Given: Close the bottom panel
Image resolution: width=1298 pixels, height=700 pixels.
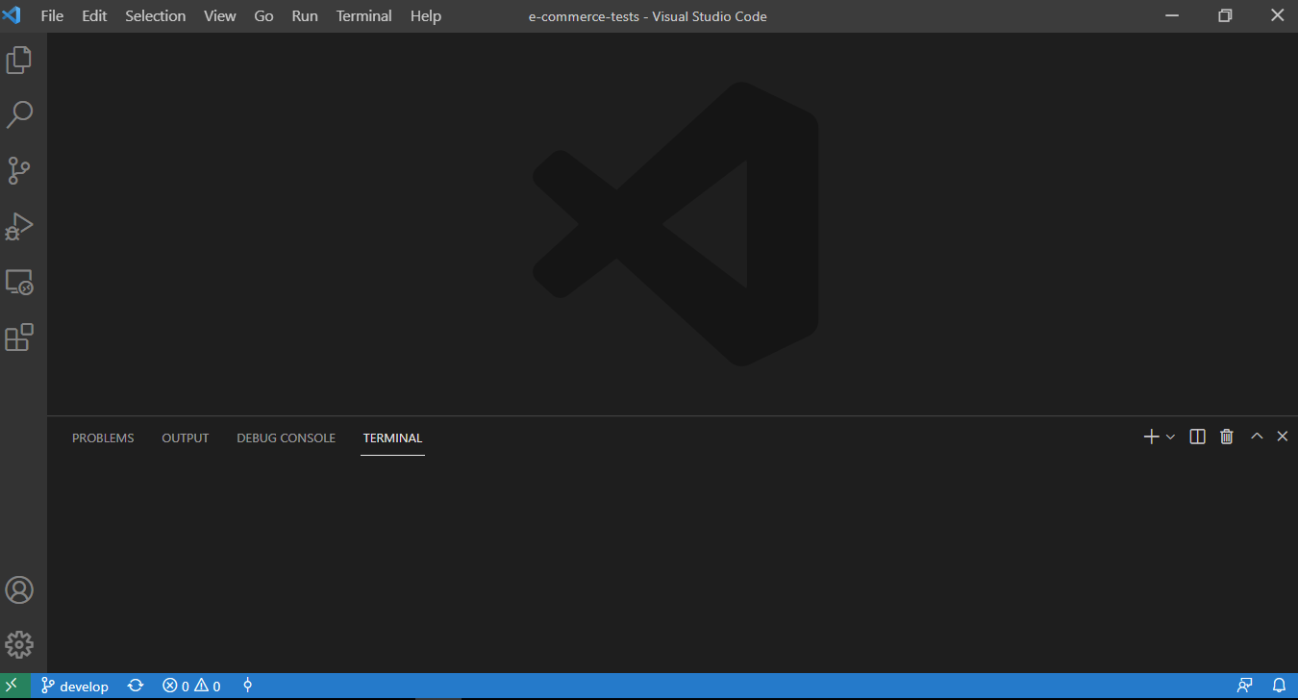Looking at the screenshot, I should click(x=1282, y=437).
